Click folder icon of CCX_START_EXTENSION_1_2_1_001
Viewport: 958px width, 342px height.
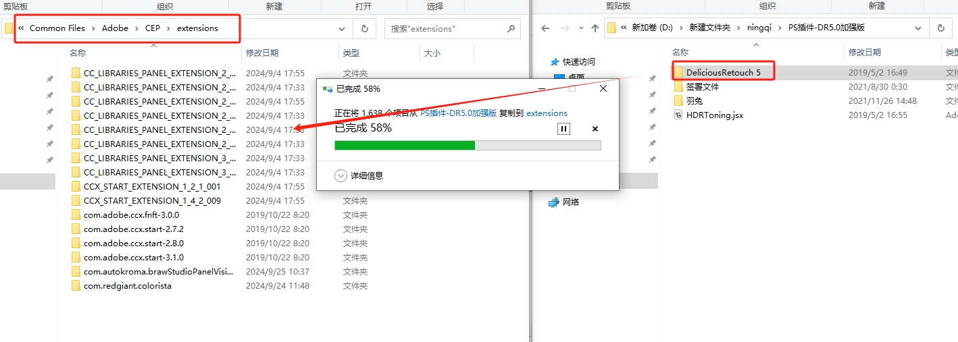click(76, 186)
